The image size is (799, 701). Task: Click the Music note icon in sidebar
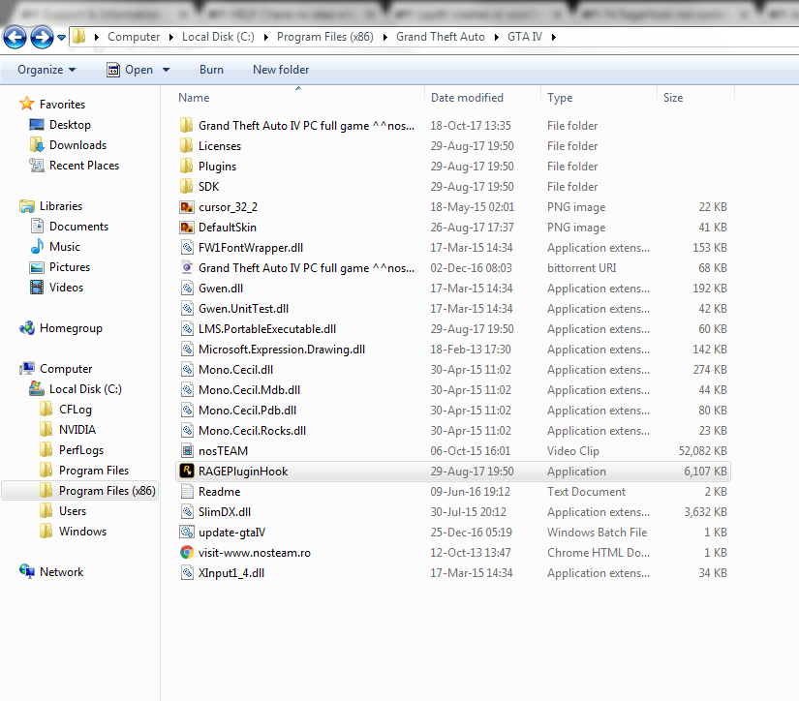click(37, 247)
